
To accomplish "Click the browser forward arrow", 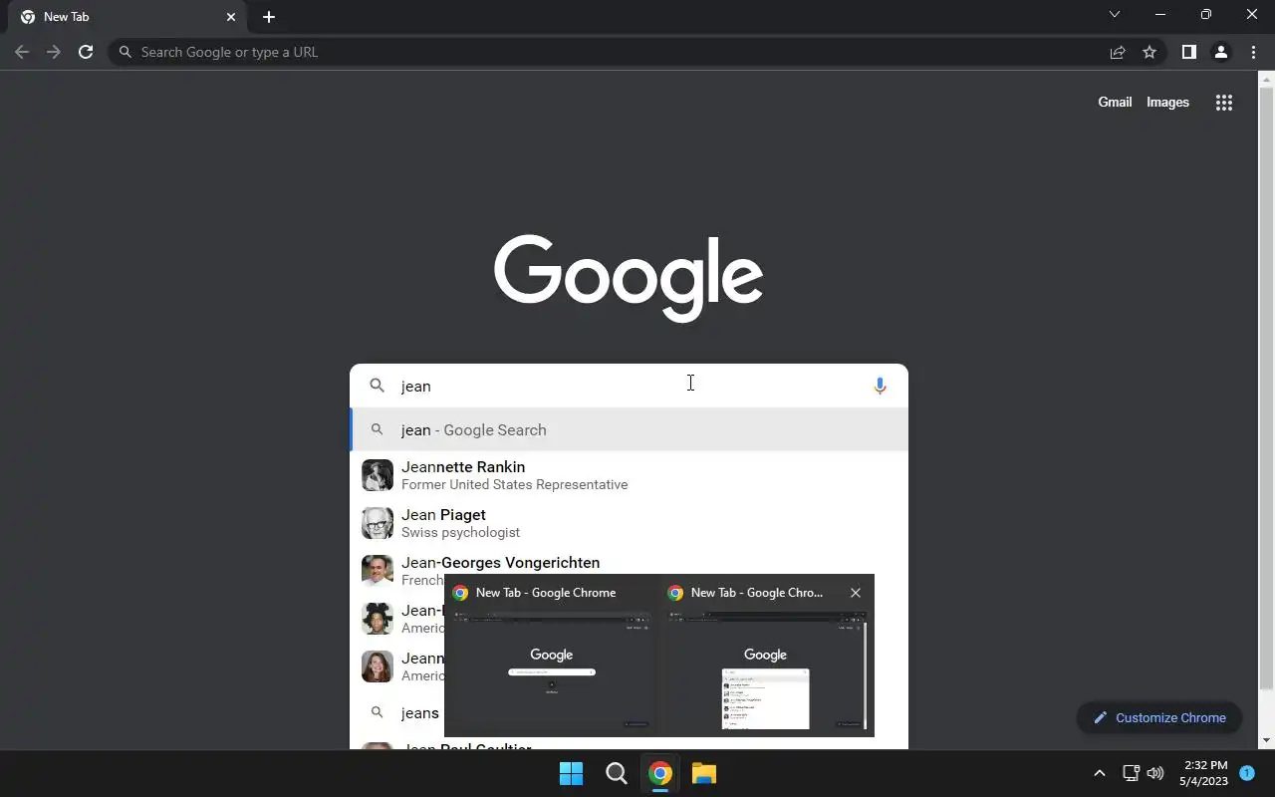I will (x=54, y=52).
